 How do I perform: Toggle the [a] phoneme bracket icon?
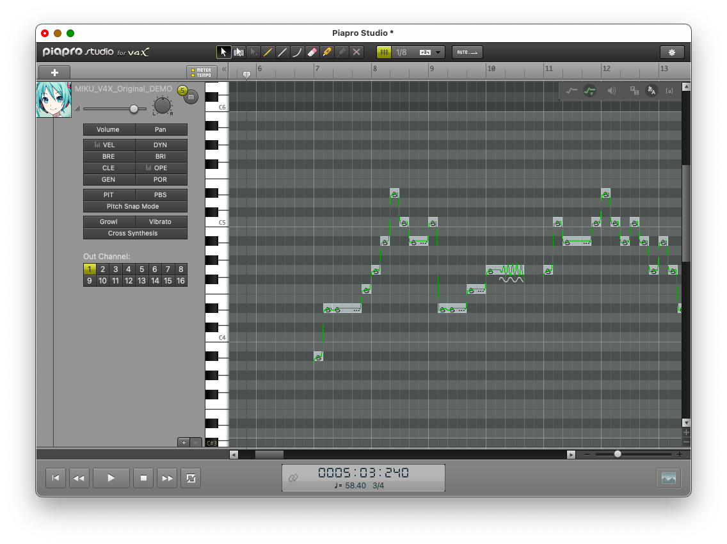pyautogui.click(x=669, y=92)
